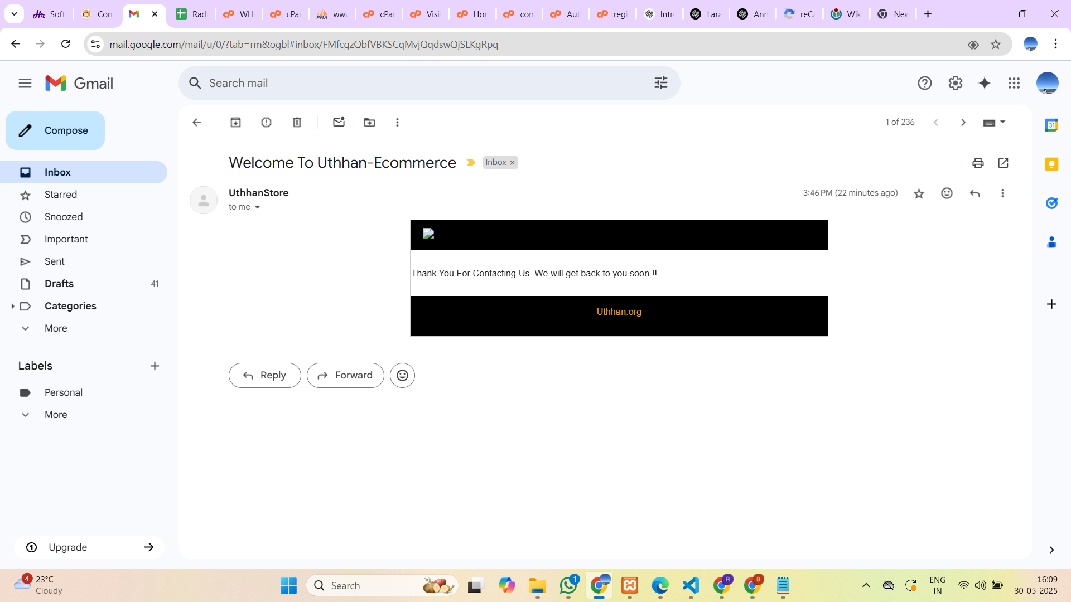Toggle the importance marker beside subject
This screenshot has width=1071, height=602.
(470, 163)
